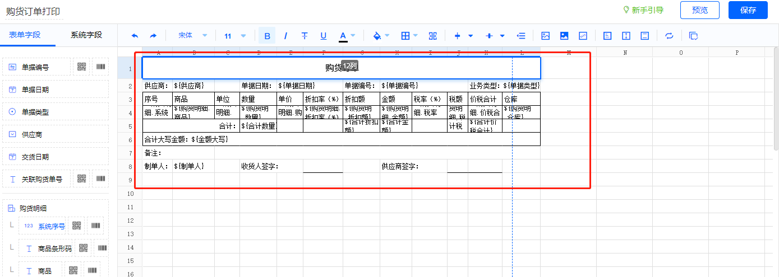779x277 pixels.
Task: Click the undo arrow in toolbar
Action: 135,36
